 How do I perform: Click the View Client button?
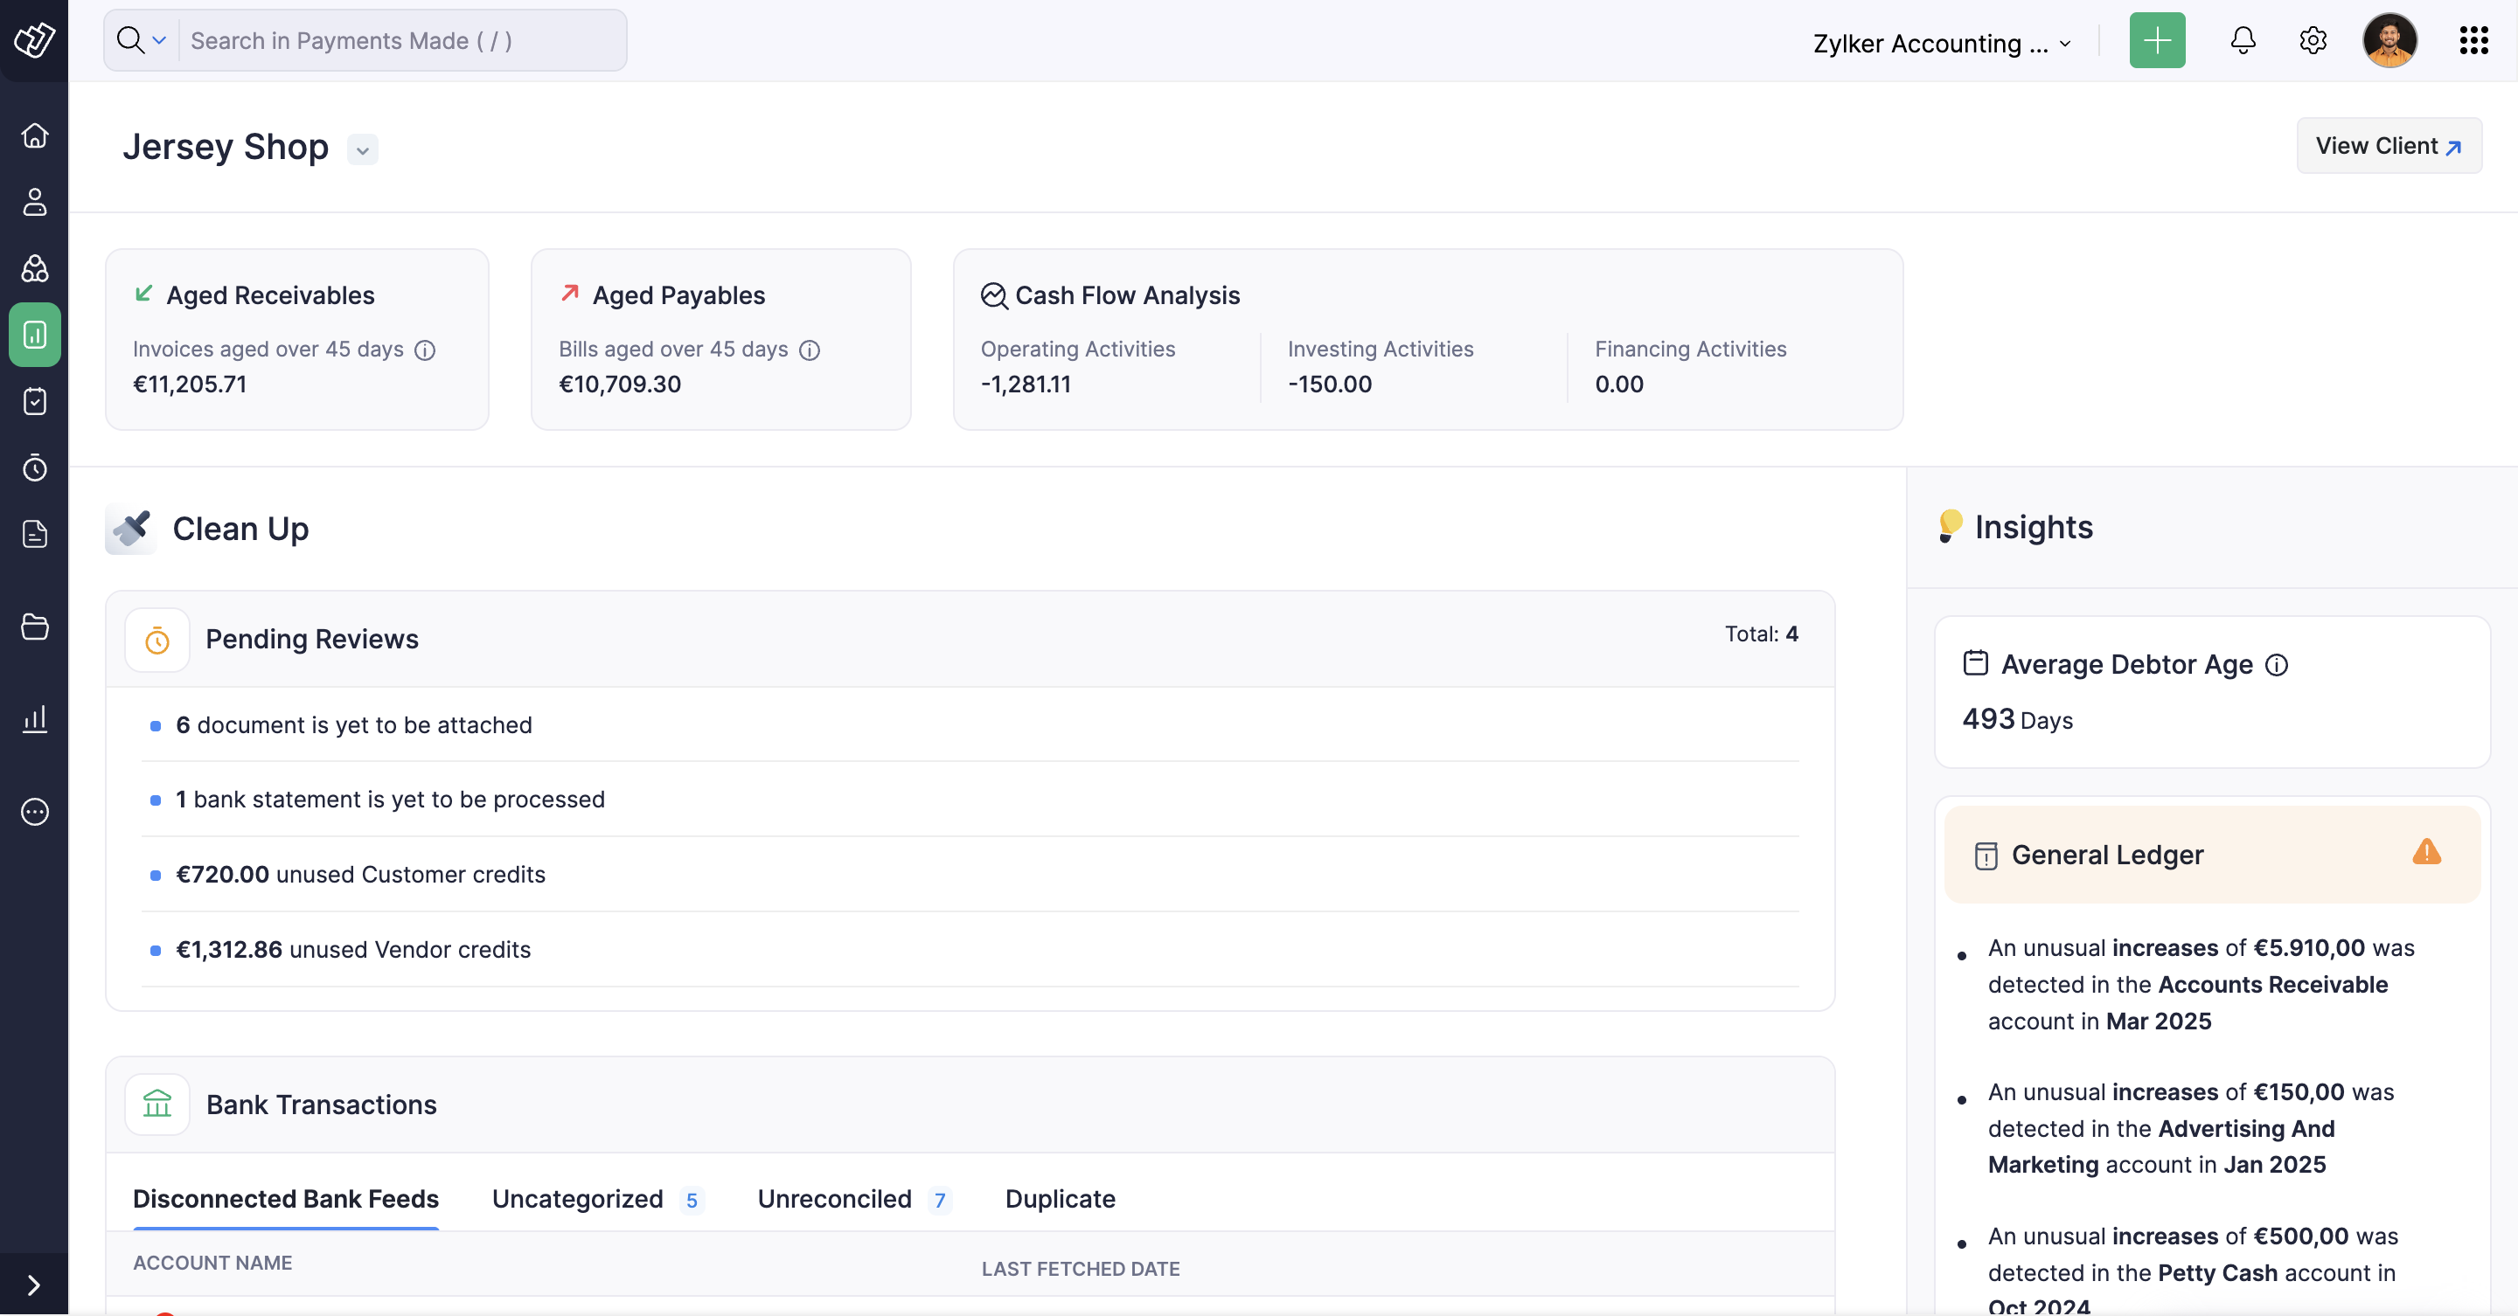tap(2388, 146)
